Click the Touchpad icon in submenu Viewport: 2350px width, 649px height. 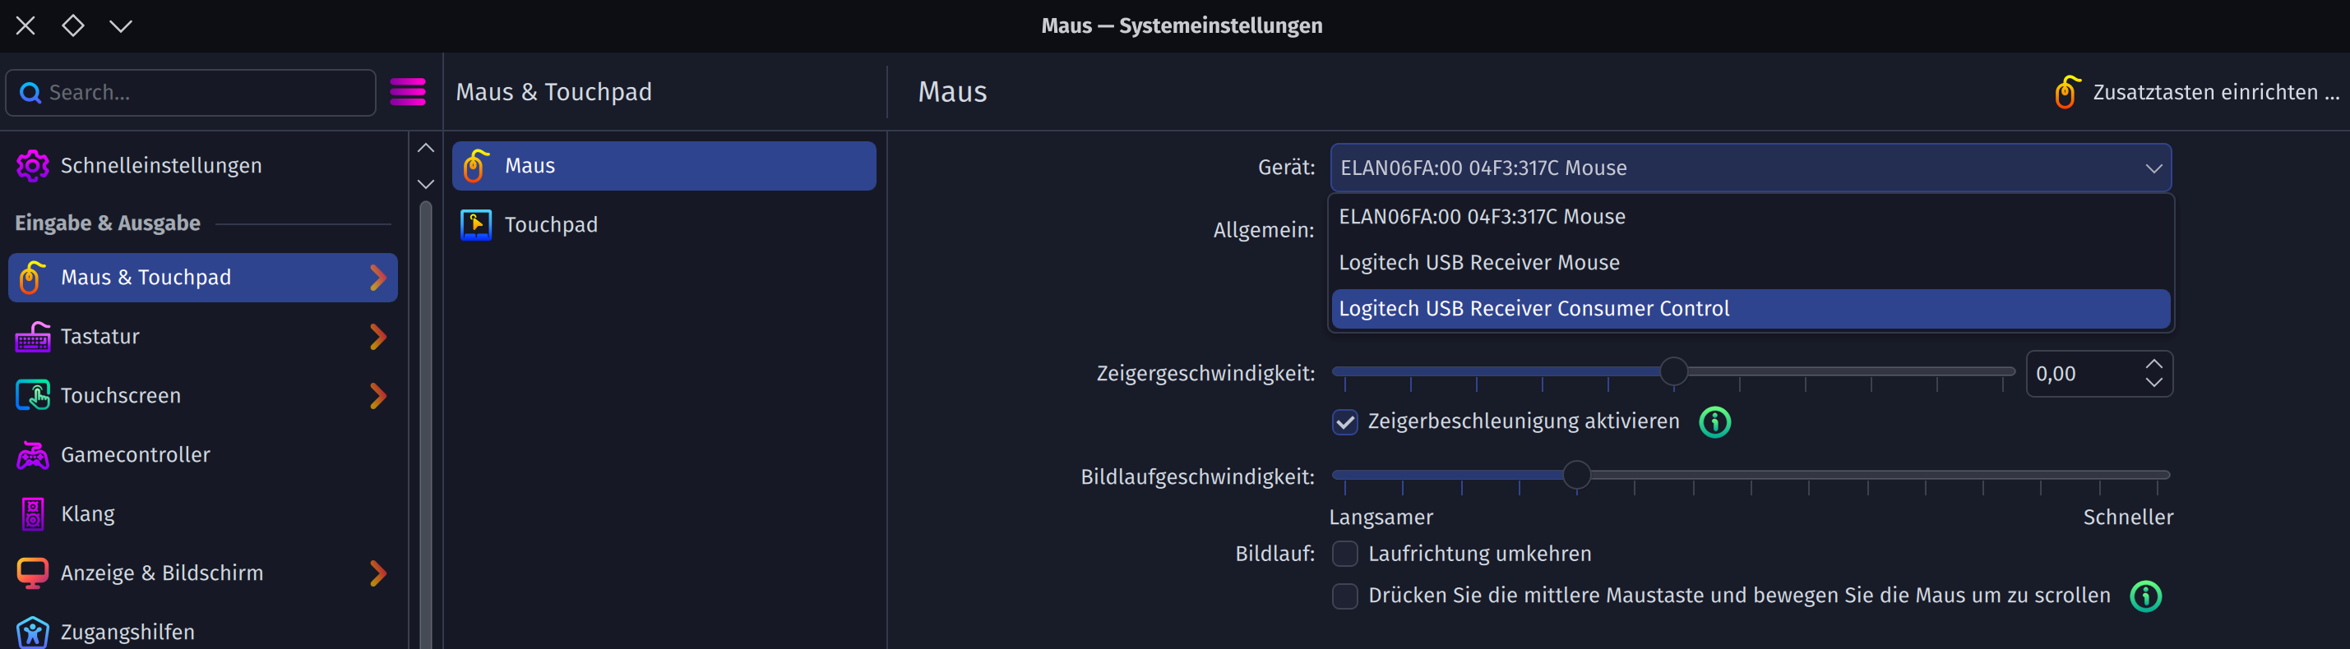pos(476,225)
